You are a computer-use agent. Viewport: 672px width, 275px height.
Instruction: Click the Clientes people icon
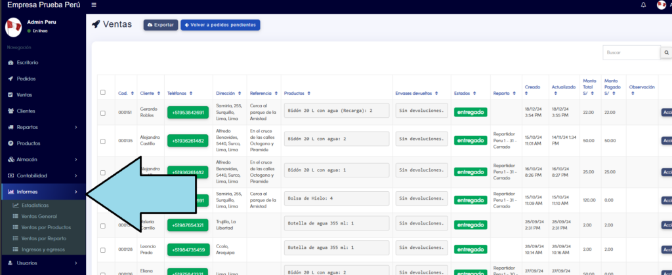pyautogui.click(x=10, y=111)
